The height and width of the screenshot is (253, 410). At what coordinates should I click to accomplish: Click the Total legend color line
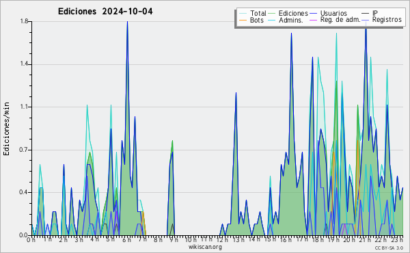pos(243,14)
